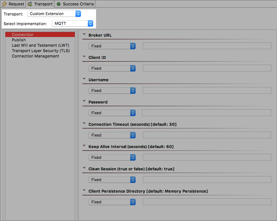
Task: Select Transport Layer Security (TLS) item
Action: [x=40, y=51]
